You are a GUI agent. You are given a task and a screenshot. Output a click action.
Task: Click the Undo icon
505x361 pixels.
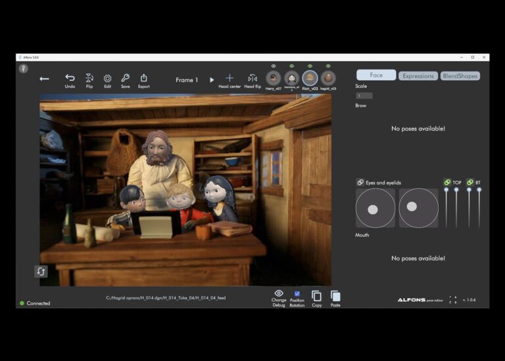pyautogui.click(x=70, y=78)
